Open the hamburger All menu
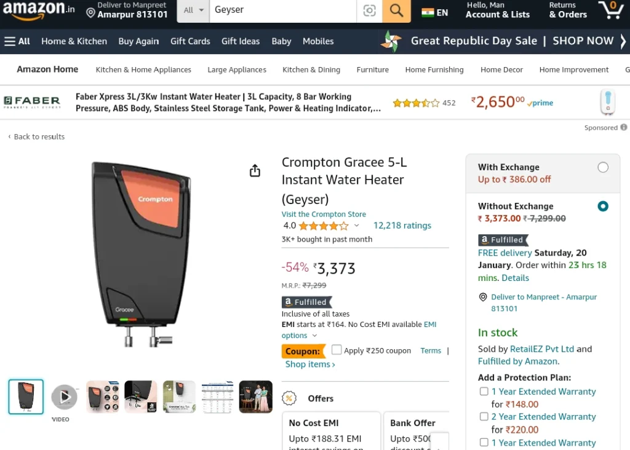Viewport: 630px width, 450px height. pos(17,41)
